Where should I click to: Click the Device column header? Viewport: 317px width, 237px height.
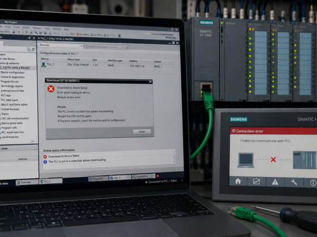(x=45, y=59)
